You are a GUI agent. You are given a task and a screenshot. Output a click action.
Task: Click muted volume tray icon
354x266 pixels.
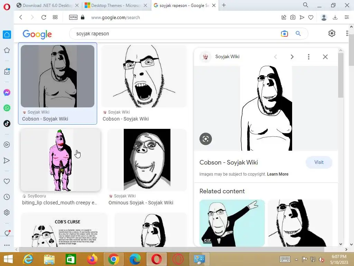[x=321, y=259]
